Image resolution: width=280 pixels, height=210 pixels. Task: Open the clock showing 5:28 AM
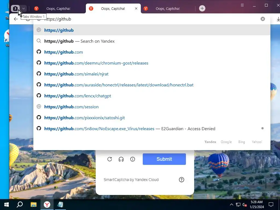[x=256, y=205]
